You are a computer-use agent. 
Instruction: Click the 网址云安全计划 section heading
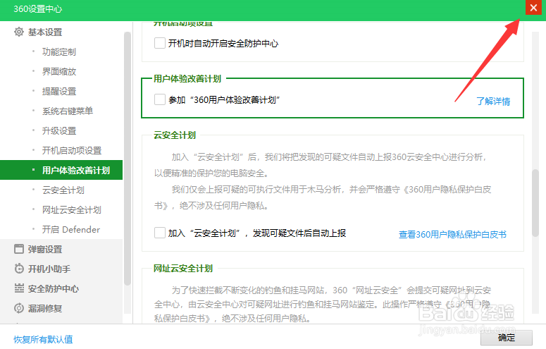coord(183,269)
